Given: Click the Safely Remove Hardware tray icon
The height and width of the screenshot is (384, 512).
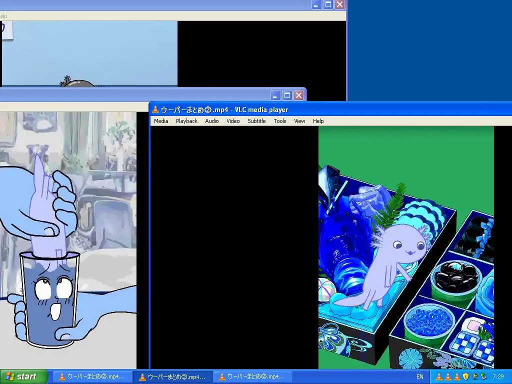Looking at the screenshot, I should [484, 376].
